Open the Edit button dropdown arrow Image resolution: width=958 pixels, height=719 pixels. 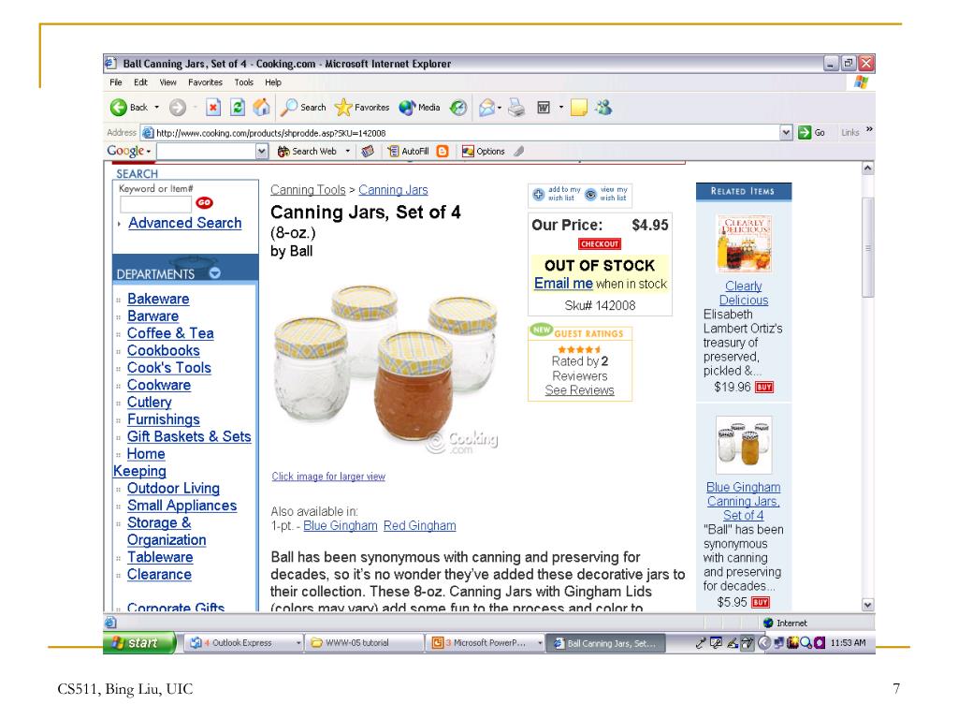coord(561,108)
